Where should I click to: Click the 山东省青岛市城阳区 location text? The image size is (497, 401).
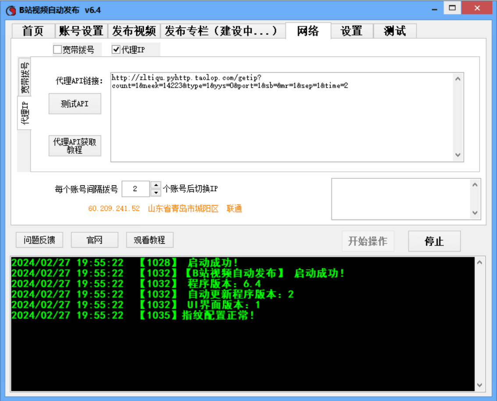[183, 208]
